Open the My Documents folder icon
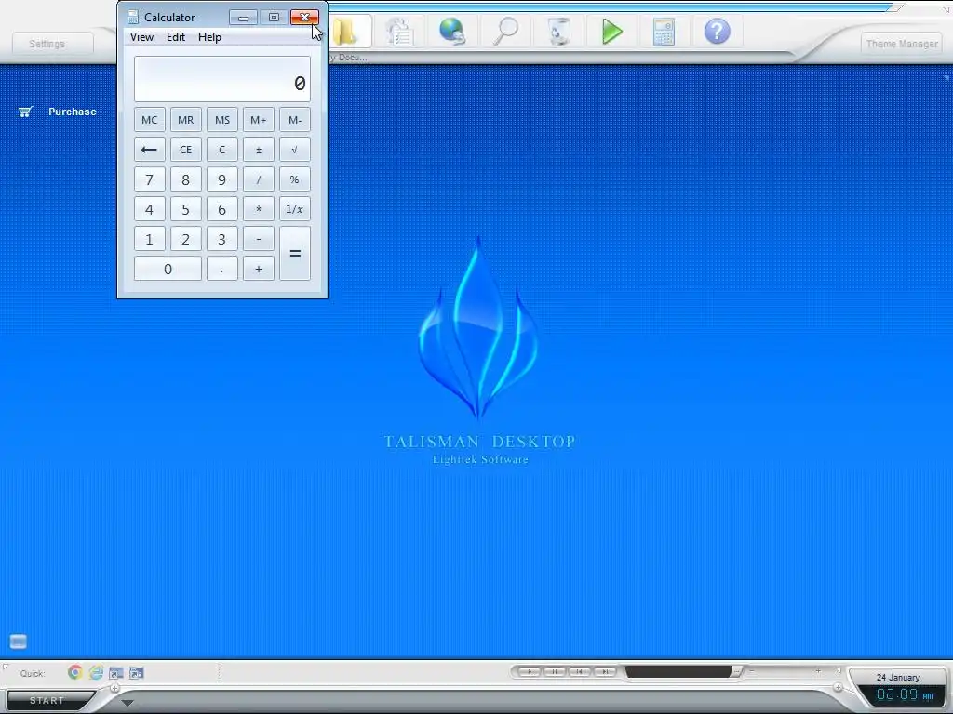The height and width of the screenshot is (714, 953). [346, 31]
